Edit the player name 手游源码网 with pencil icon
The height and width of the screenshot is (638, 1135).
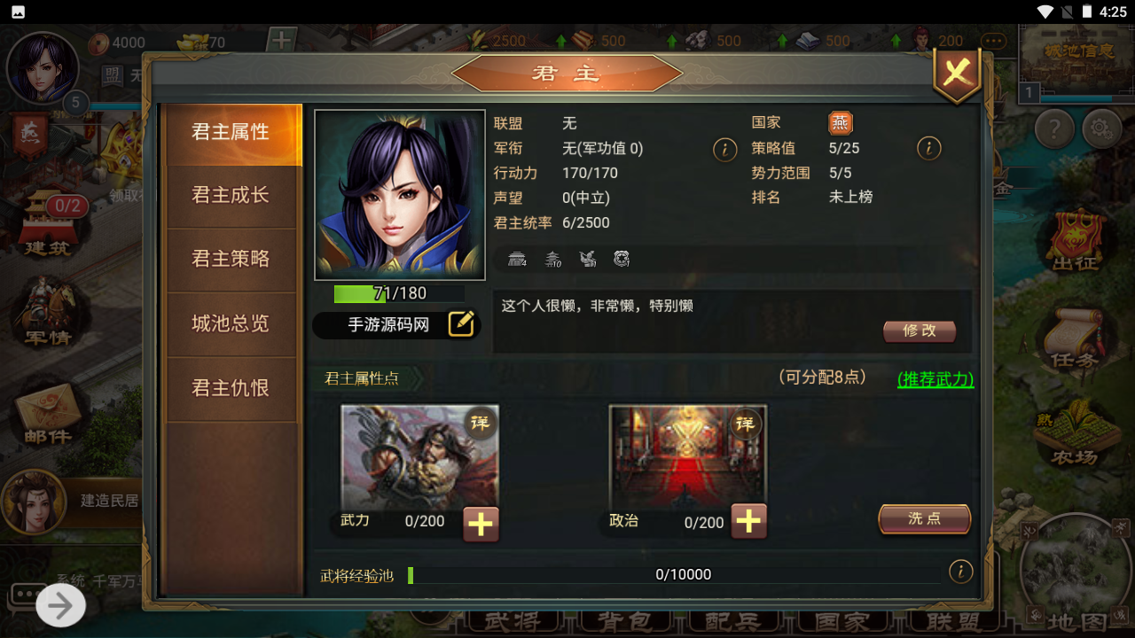[461, 324]
